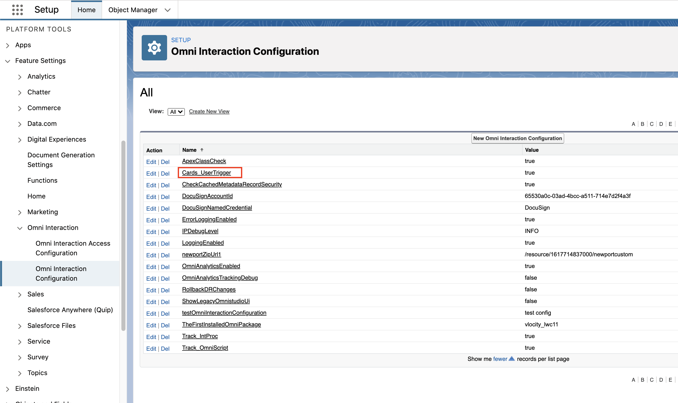The image size is (678, 403).
Task: Switch to the Object Manager tab
Action: [x=133, y=10]
